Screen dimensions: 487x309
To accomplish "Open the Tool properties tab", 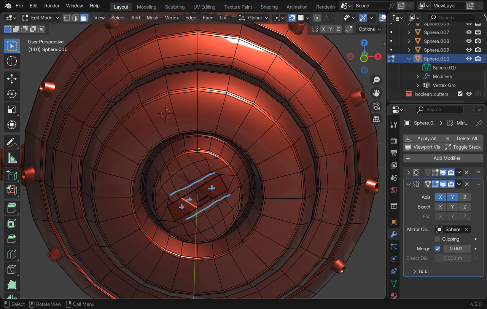I will pos(394,124).
